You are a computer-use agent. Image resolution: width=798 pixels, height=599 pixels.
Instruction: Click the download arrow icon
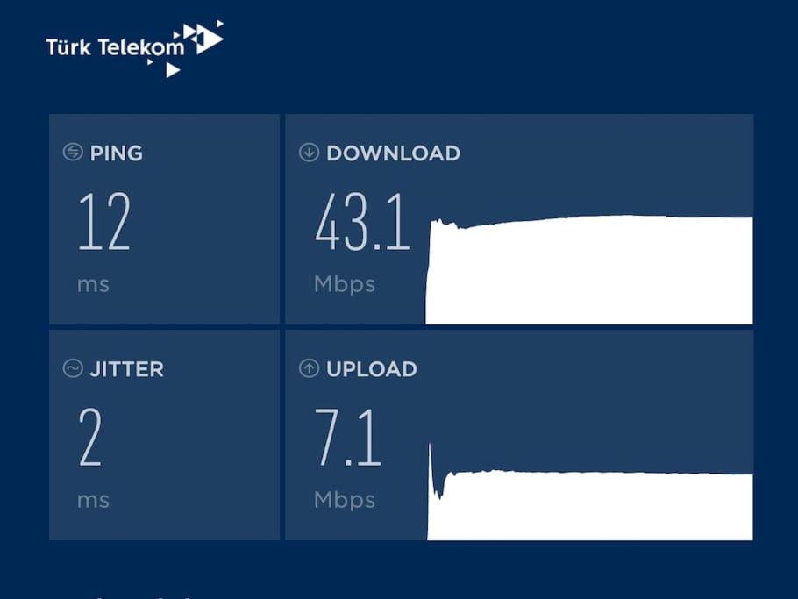309,153
